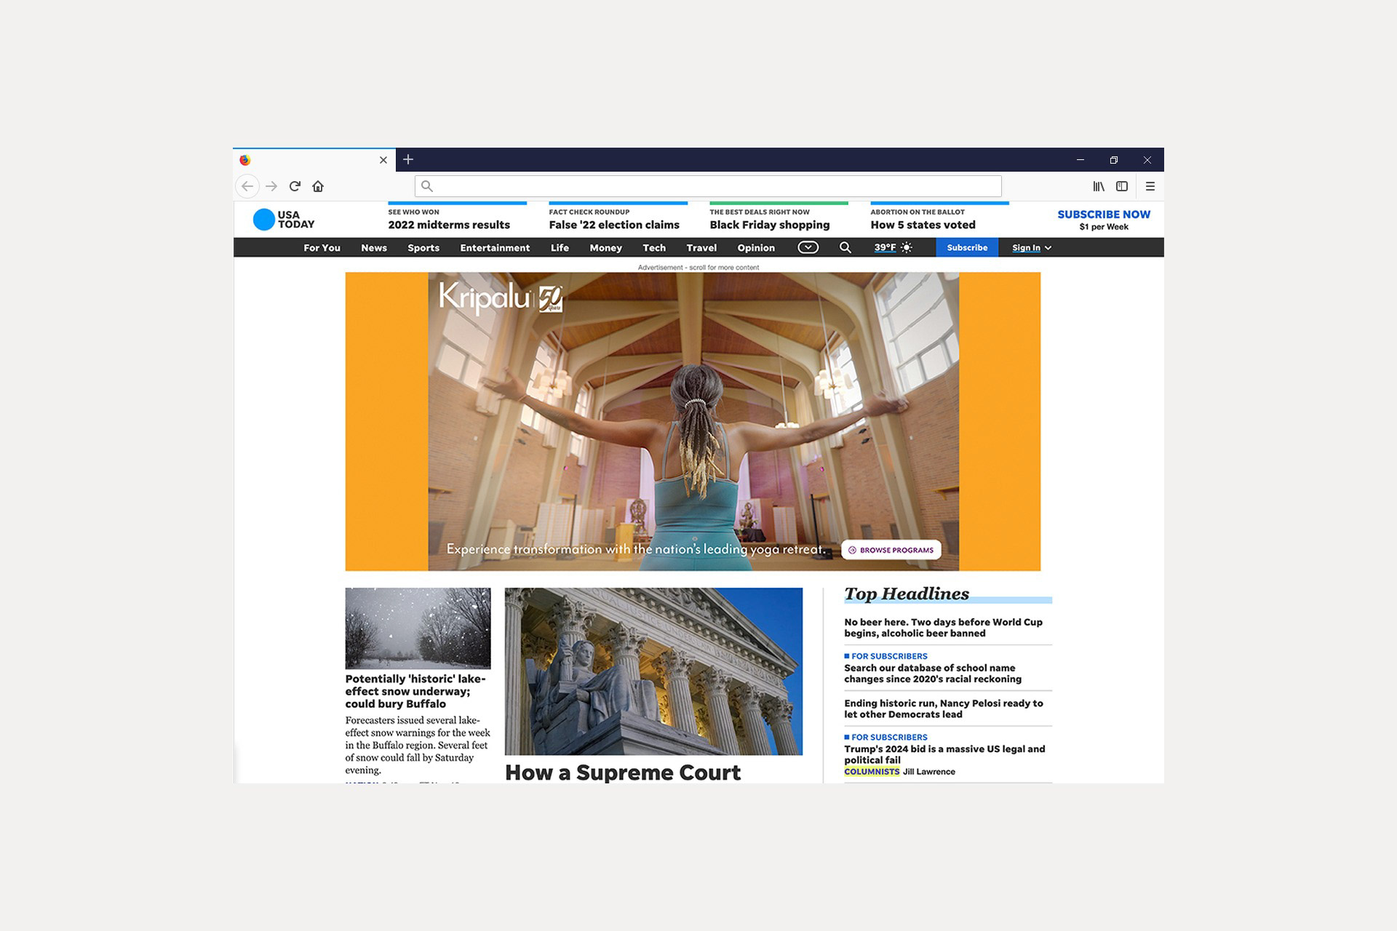Open Trump's 2024 bid headline
Viewport: 1397px width, 931px height.
[x=944, y=754]
